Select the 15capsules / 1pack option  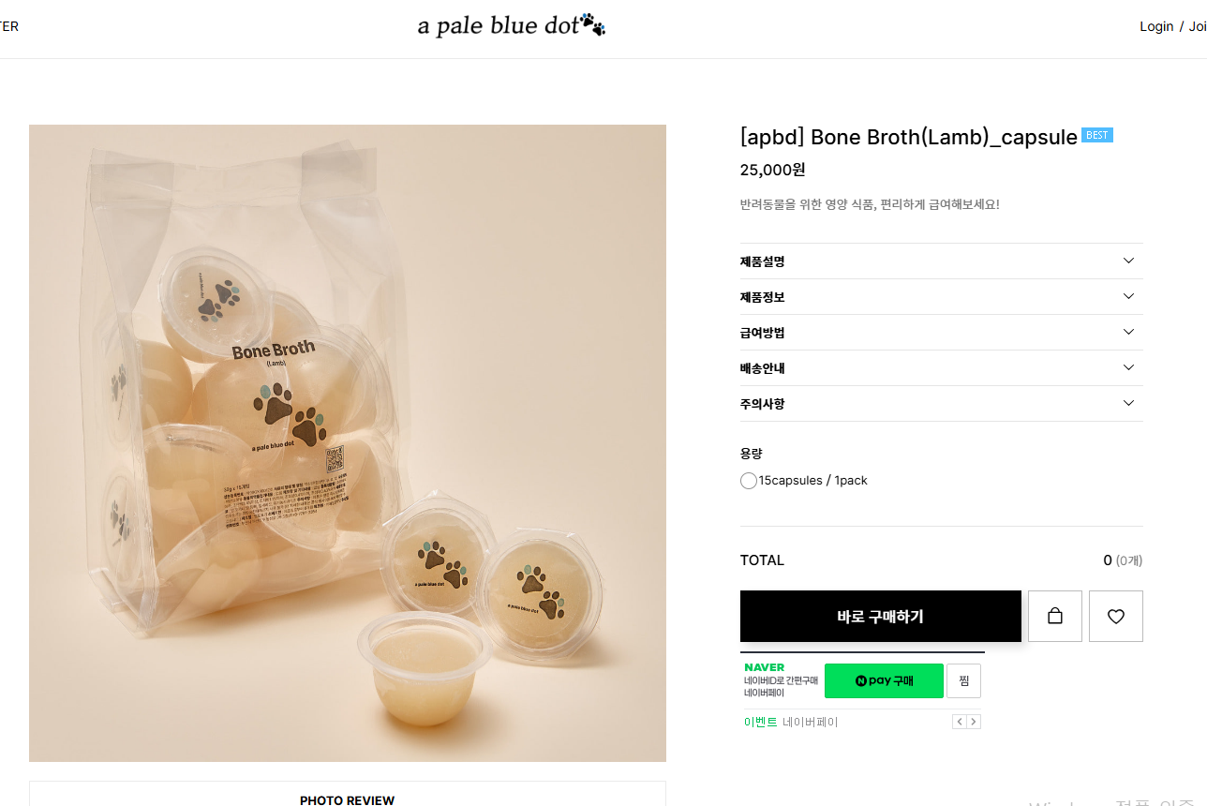(x=749, y=481)
